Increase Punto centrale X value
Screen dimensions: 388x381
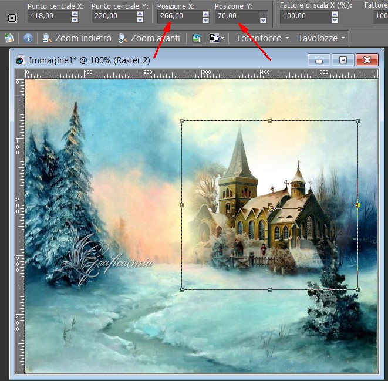coord(75,14)
